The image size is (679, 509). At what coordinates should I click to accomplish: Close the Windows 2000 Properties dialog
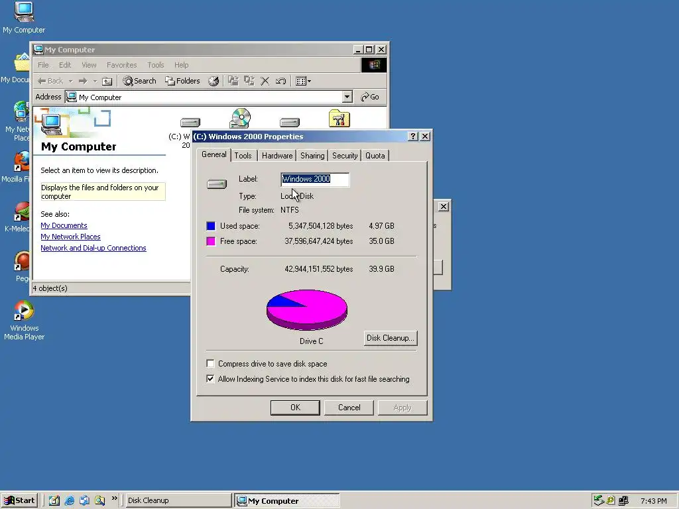tap(425, 137)
